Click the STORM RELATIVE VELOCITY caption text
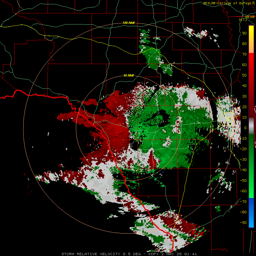256x256 pixels. (91, 254)
